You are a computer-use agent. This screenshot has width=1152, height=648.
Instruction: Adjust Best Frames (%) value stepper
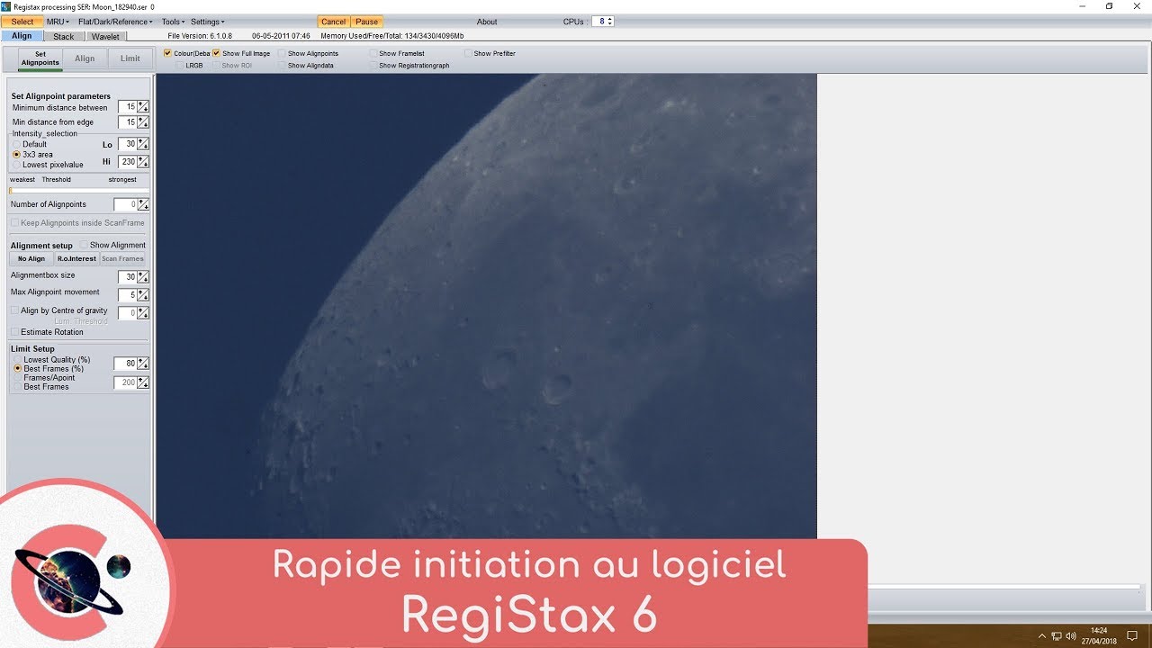(x=143, y=364)
